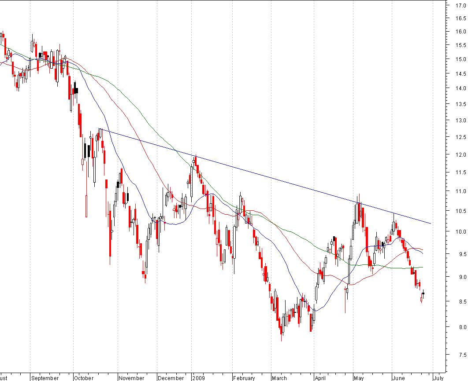Click the 16.0 price level label

tap(461, 32)
